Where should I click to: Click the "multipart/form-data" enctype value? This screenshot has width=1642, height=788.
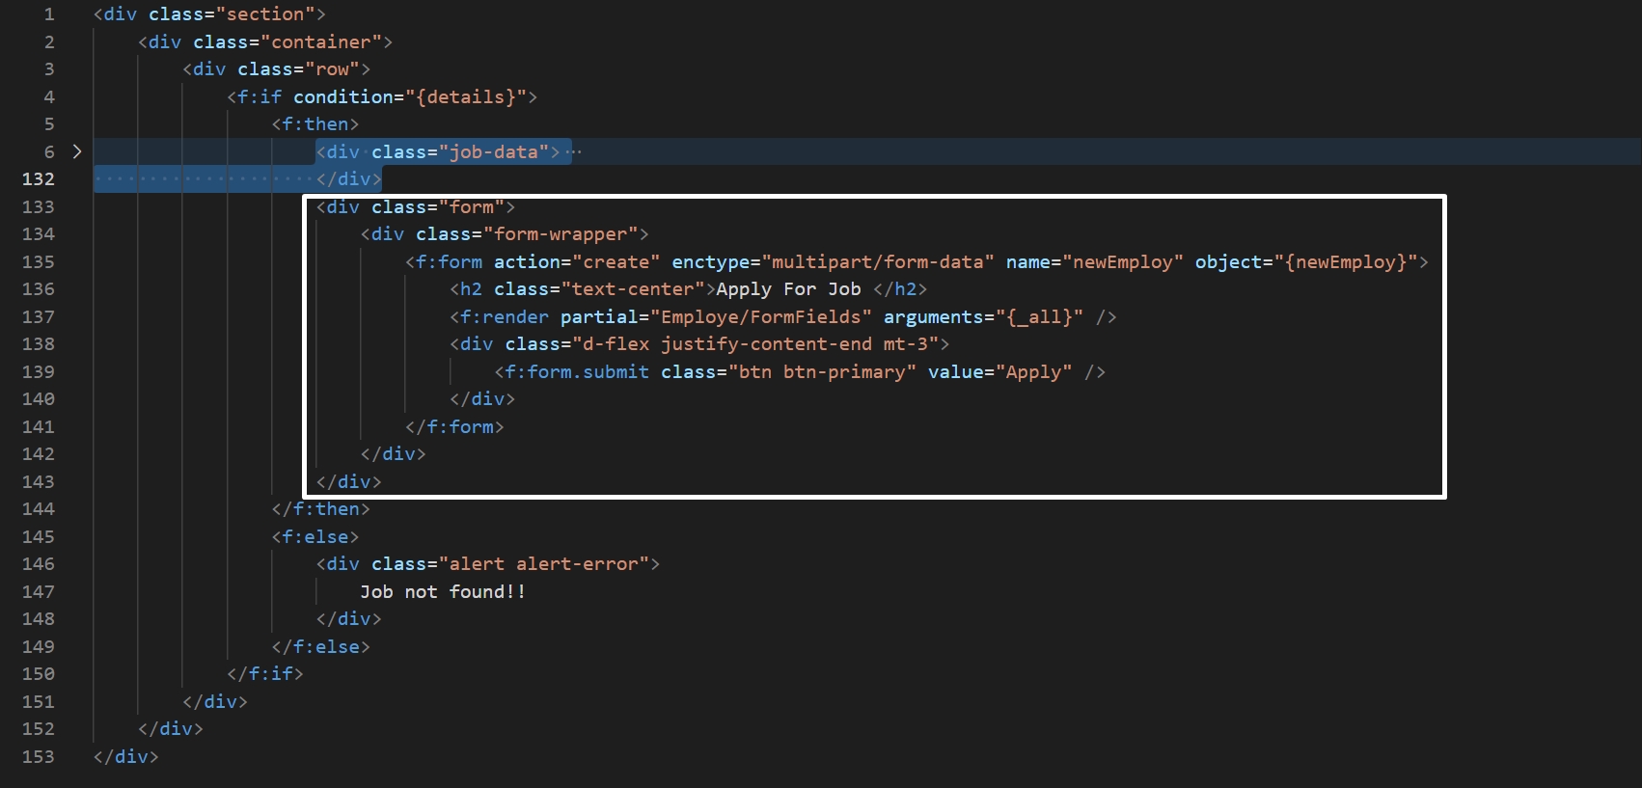[878, 262]
